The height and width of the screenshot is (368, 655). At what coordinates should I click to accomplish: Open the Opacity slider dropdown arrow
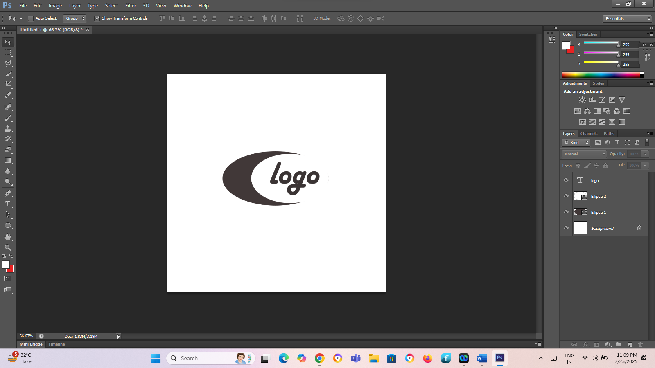(x=646, y=154)
